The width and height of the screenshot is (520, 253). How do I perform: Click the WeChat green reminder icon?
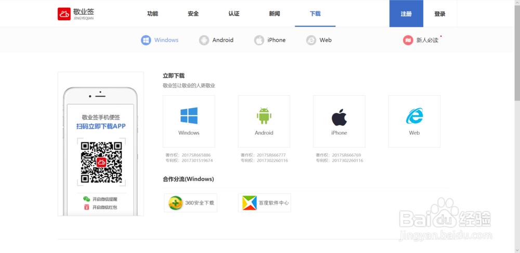[86, 199]
